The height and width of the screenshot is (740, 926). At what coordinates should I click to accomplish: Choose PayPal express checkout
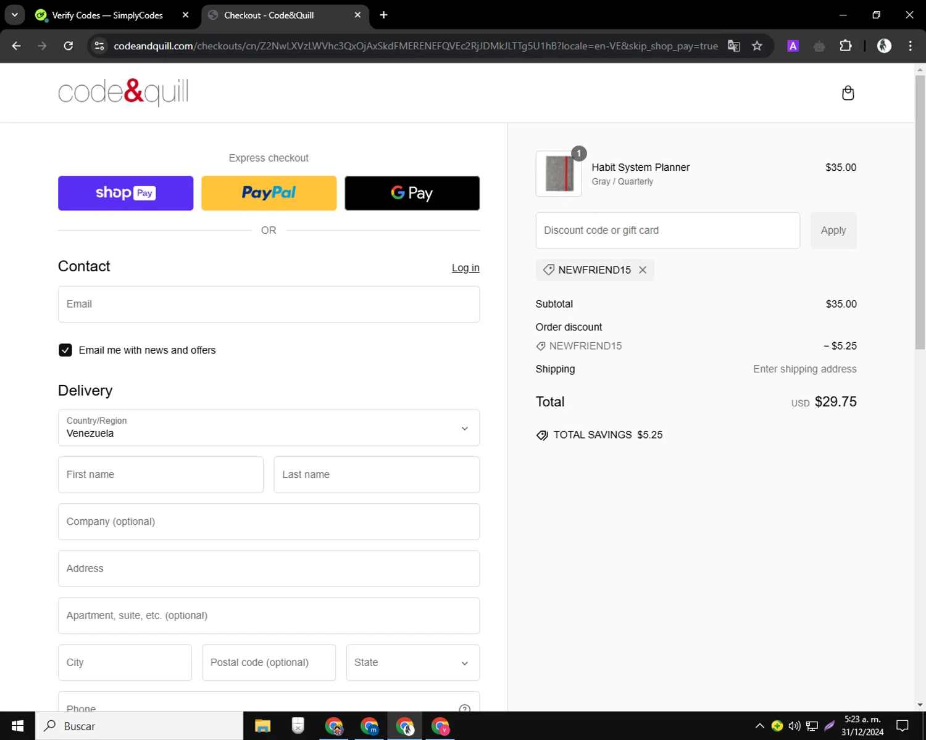269,193
